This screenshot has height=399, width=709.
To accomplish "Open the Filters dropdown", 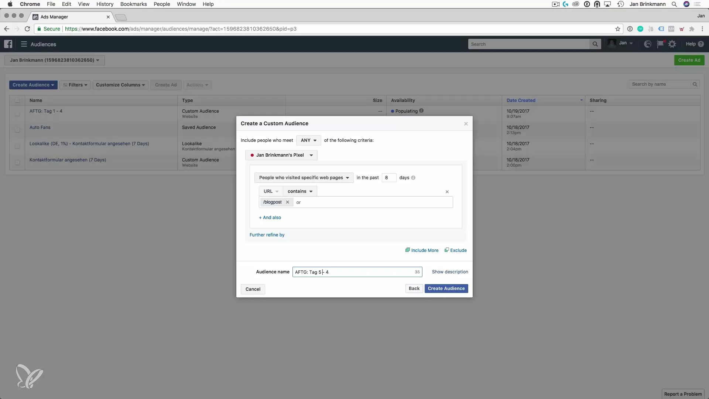I will pos(75,85).
